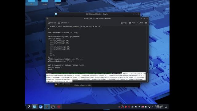Click the 'vfContextDeinit(ctx, FF, LL);' line
The width and height of the screenshot is (197, 111).
[61, 61]
